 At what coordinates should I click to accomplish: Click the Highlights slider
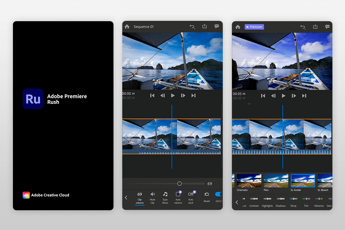[267, 199]
